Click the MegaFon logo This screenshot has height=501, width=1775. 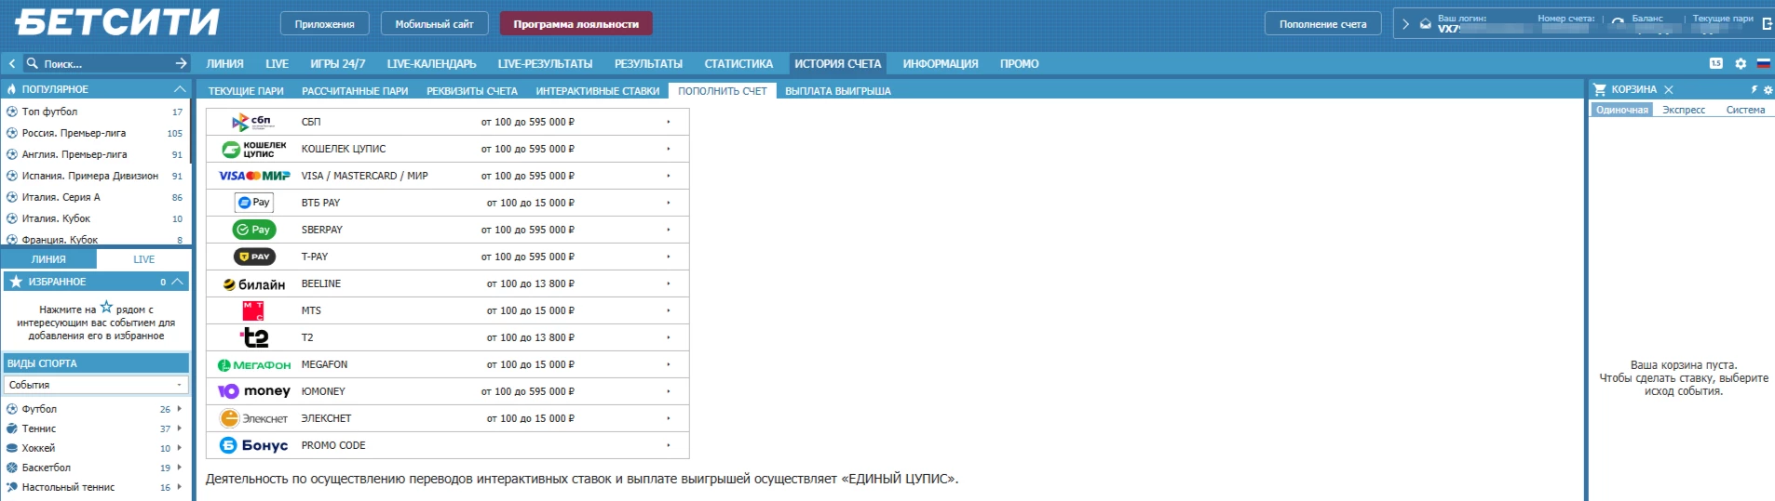(254, 365)
